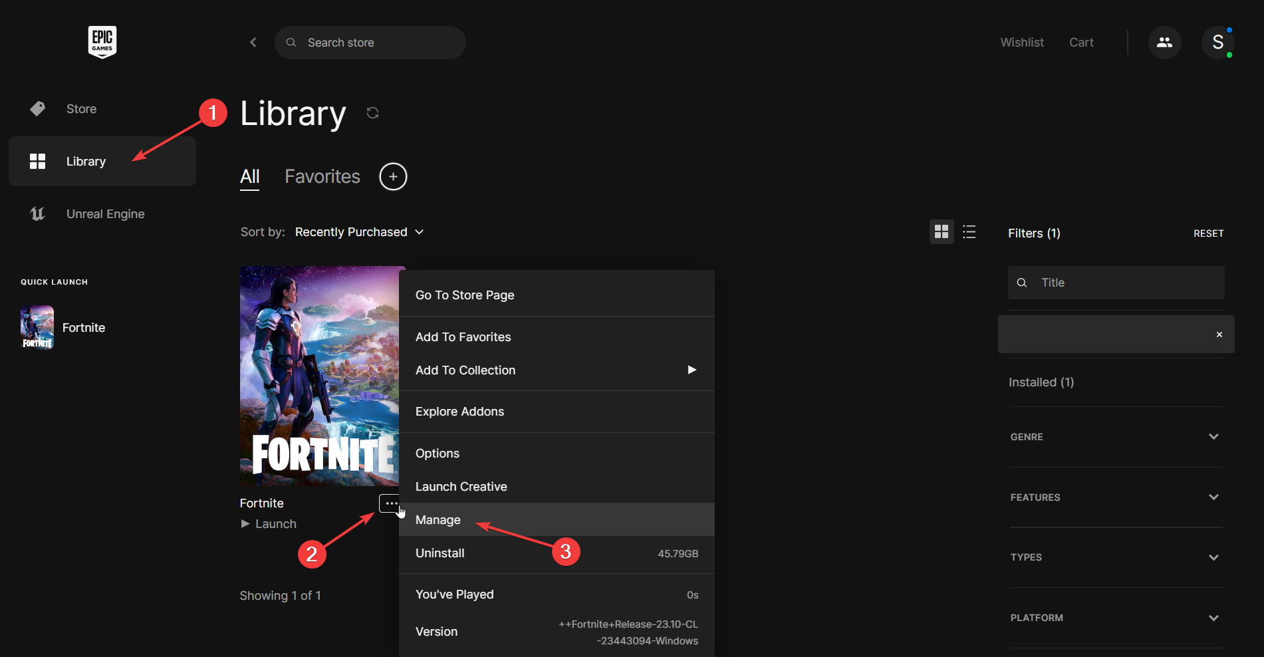This screenshot has height=657, width=1264.
Task: Click the Library grid icon in sidebar
Action: [x=38, y=161]
